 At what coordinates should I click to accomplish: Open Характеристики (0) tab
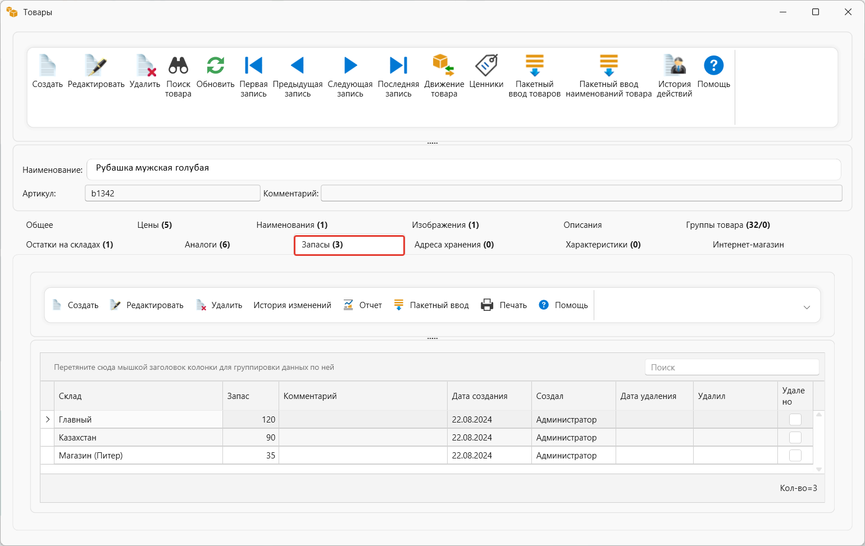coord(603,245)
